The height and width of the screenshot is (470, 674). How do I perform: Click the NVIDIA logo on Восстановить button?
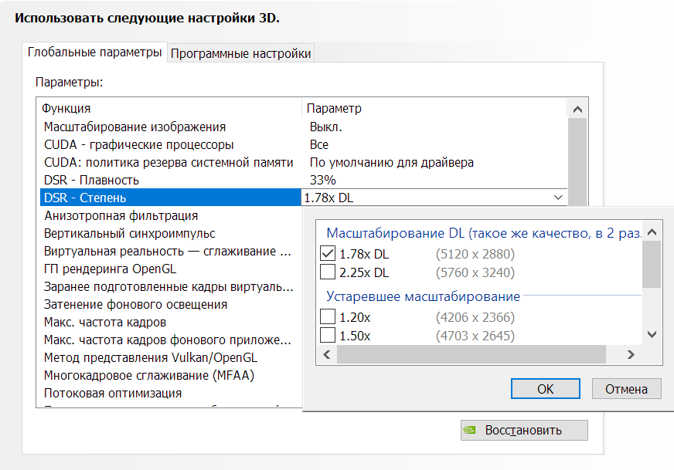[x=470, y=430]
